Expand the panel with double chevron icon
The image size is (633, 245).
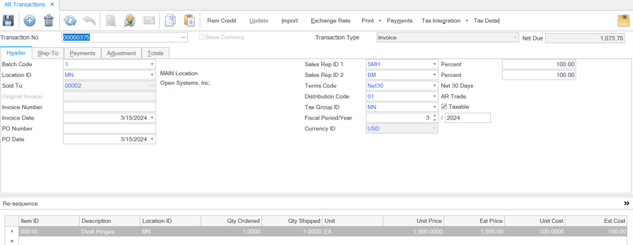coord(627,204)
